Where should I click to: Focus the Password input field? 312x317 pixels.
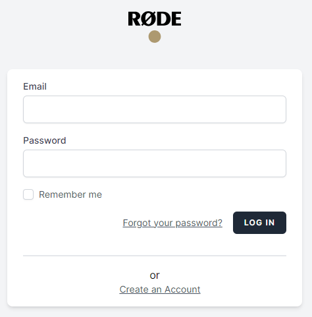click(155, 163)
